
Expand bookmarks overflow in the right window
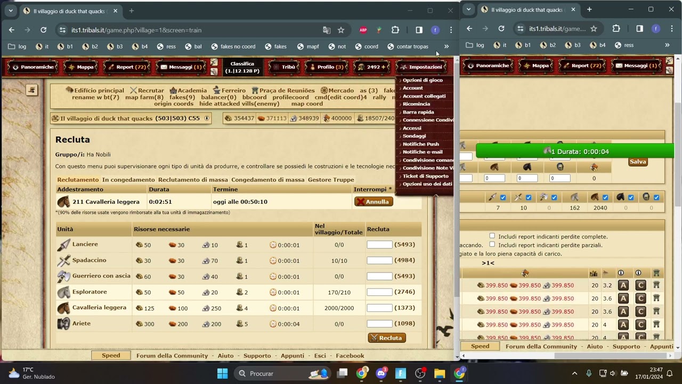click(667, 45)
